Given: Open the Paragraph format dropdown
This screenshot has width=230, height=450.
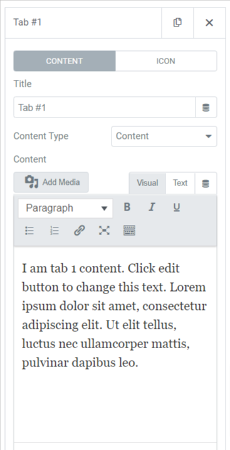Looking at the screenshot, I should pos(66,208).
